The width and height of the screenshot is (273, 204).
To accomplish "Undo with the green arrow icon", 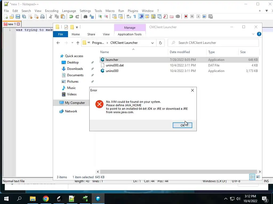I will pos(71,16).
